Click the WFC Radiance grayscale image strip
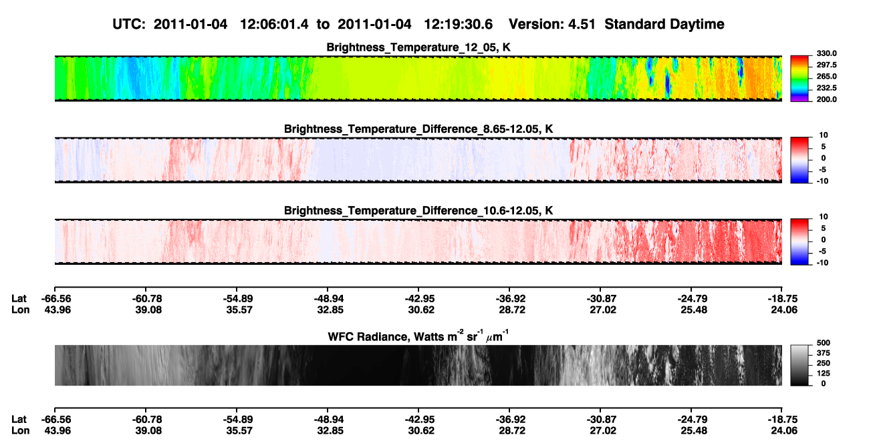 418,365
